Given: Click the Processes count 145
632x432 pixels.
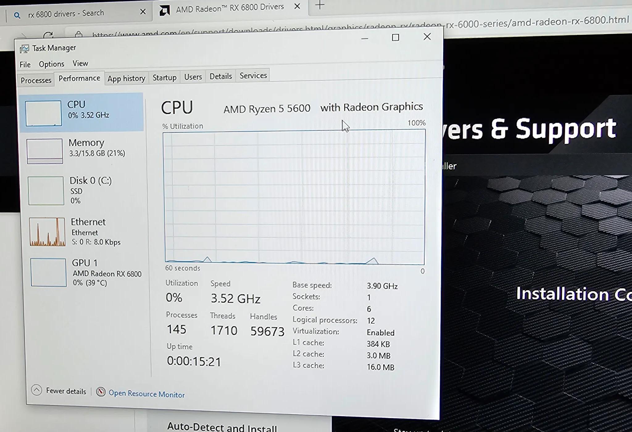Looking at the screenshot, I should [177, 329].
